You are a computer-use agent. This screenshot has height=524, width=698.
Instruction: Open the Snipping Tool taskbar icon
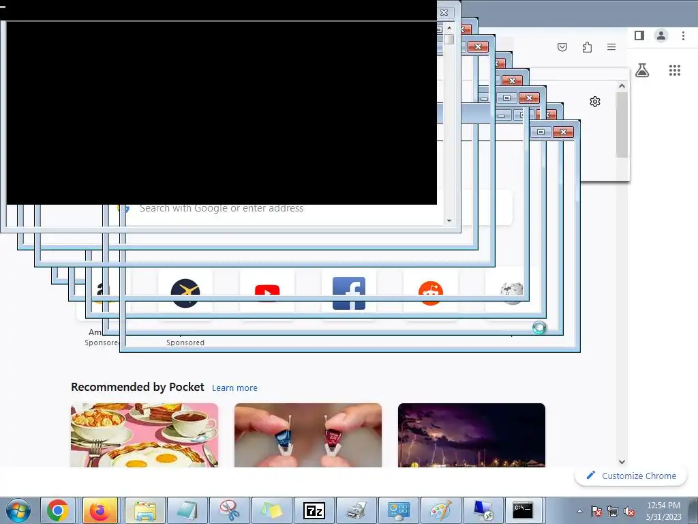click(230, 510)
